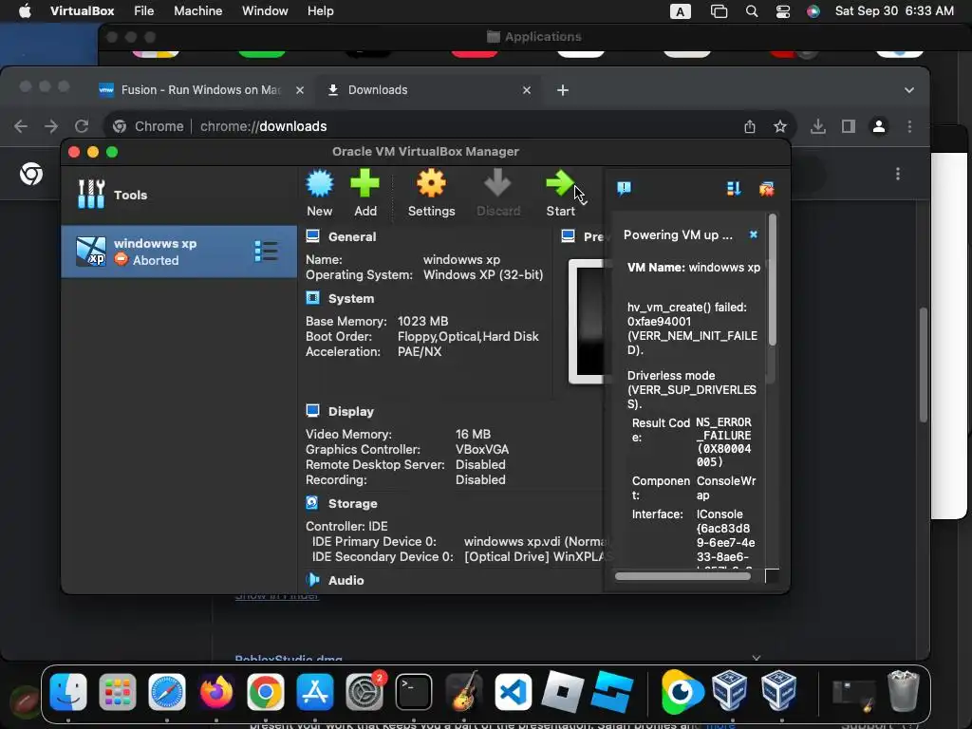
Task: Open the VirtualBox menu in menu bar
Action: click(82, 11)
